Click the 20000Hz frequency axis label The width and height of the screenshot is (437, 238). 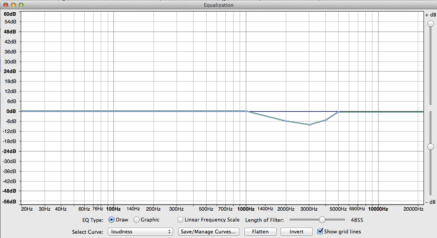(x=414, y=209)
